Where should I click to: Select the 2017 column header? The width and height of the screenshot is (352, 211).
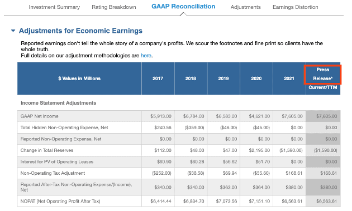point(158,78)
